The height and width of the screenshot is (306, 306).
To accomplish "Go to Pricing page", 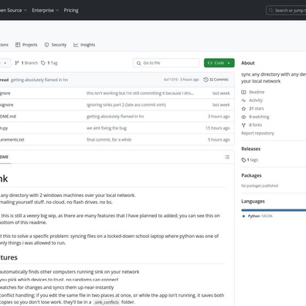I will coord(71,10).
